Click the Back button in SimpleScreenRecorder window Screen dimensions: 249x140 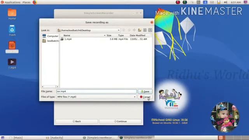click(77, 121)
